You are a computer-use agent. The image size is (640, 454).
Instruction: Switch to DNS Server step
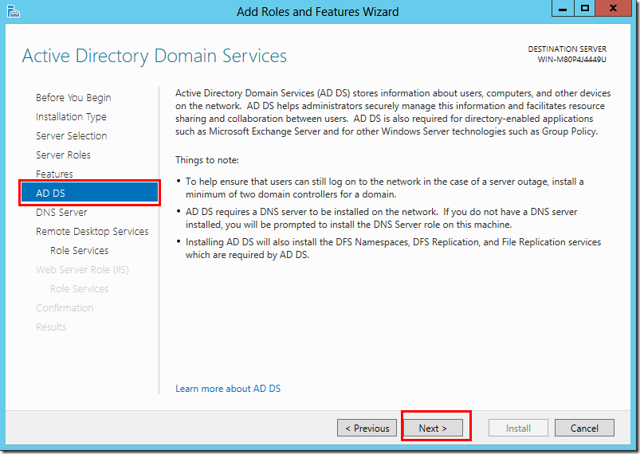click(x=61, y=212)
